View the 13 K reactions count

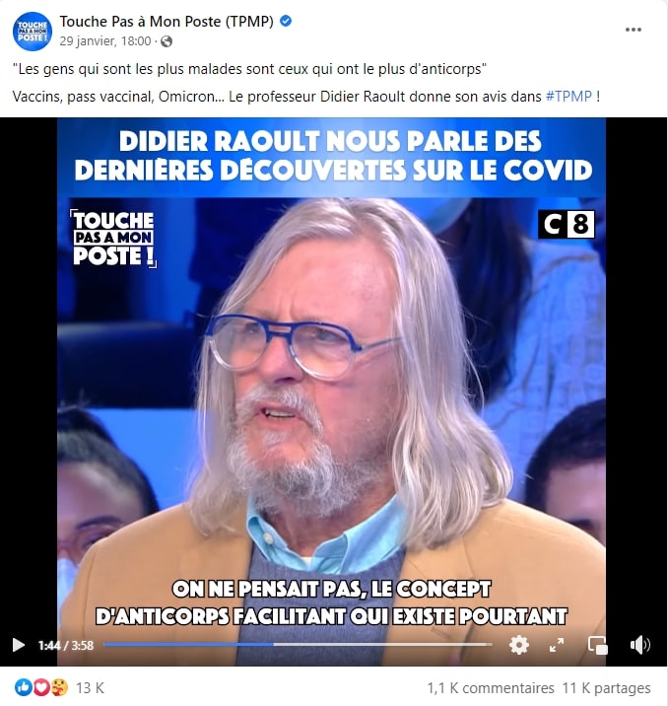click(90, 688)
